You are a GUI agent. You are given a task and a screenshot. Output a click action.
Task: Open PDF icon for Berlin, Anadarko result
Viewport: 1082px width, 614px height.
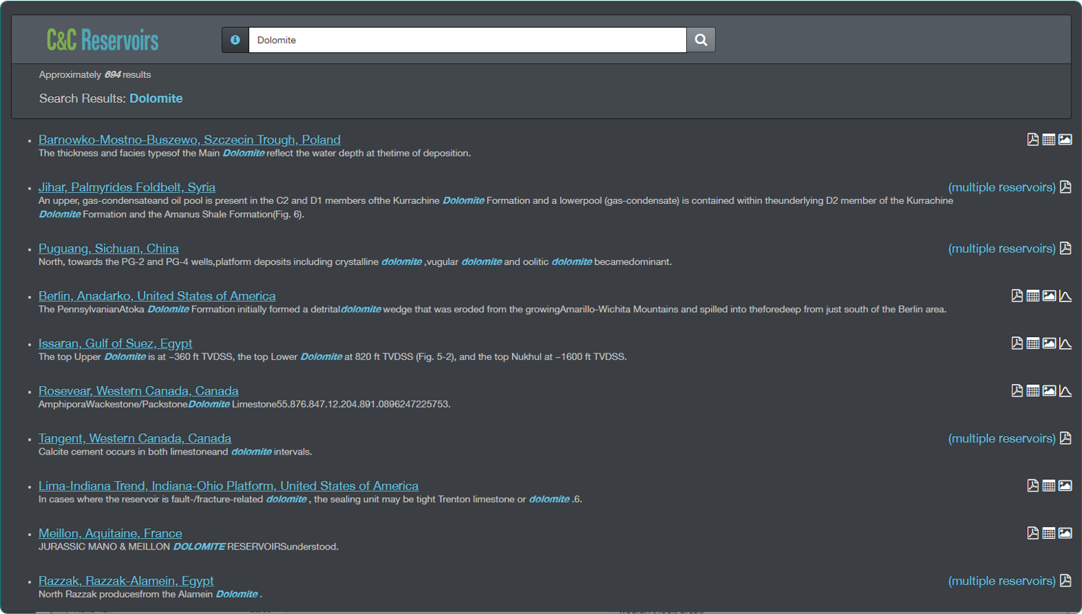click(1017, 296)
